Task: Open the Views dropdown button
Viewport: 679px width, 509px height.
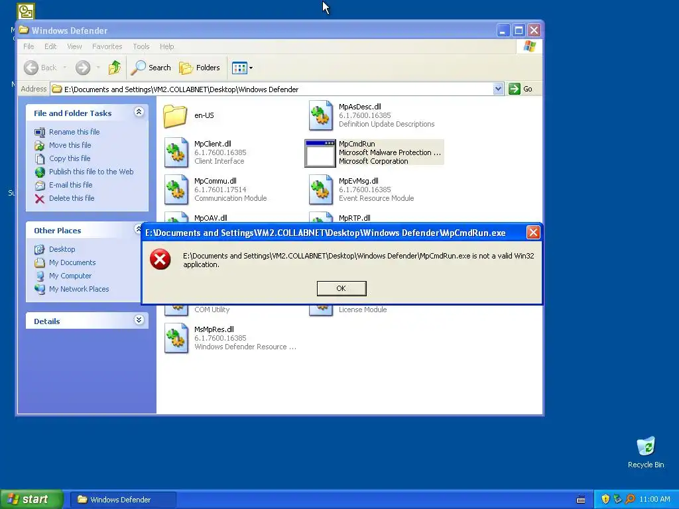Action: (x=242, y=68)
